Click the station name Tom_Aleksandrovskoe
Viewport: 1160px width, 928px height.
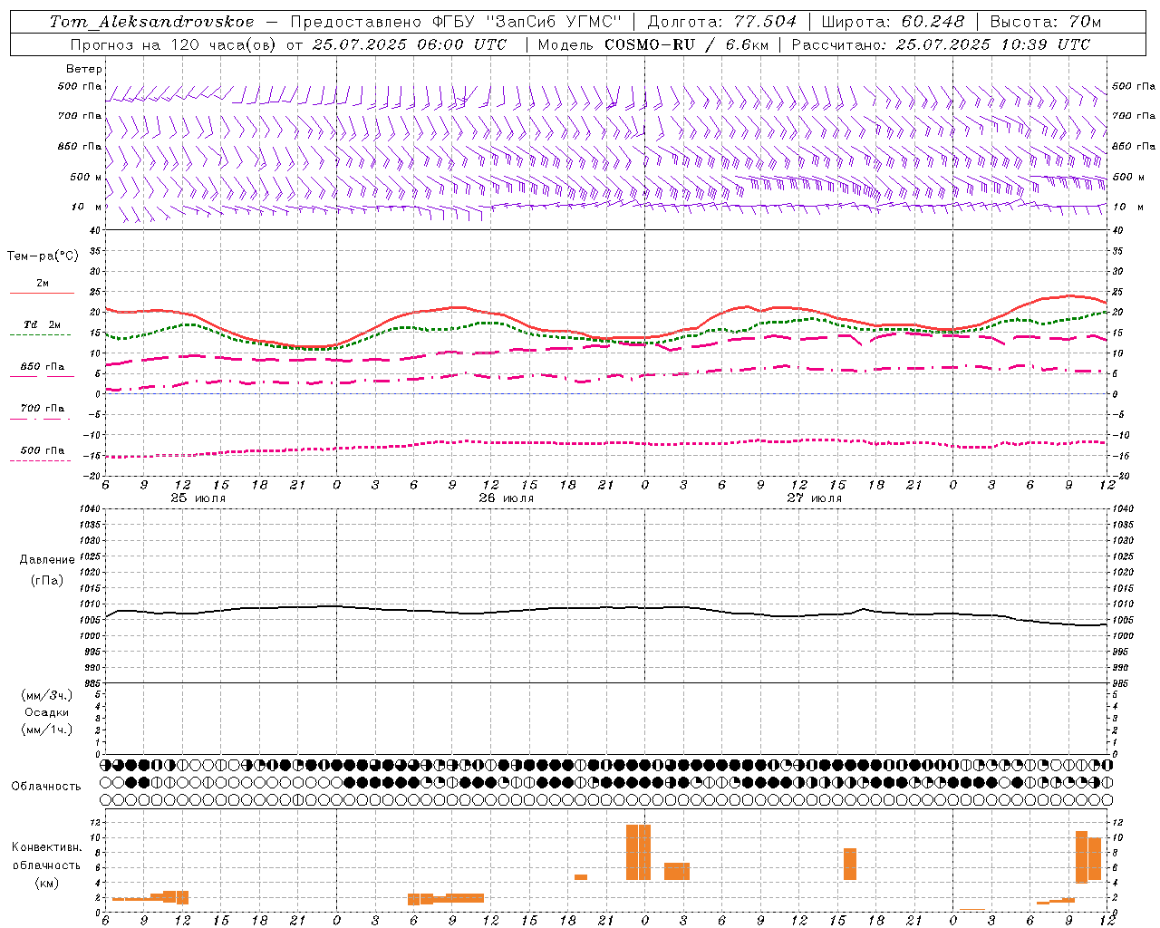pyautogui.click(x=151, y=22)
